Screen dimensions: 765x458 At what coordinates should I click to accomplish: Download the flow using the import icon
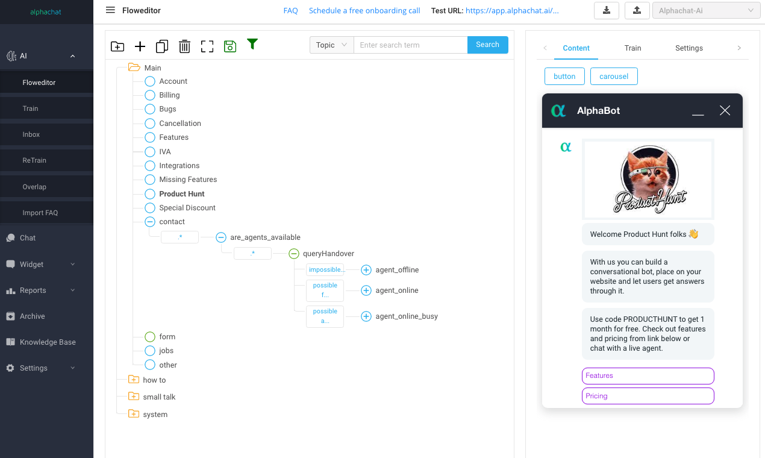607,10
